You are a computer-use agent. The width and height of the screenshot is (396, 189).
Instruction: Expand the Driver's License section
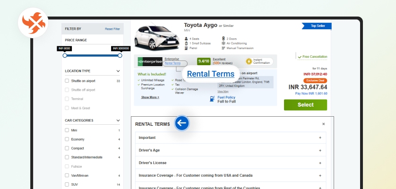click(231, 163)
